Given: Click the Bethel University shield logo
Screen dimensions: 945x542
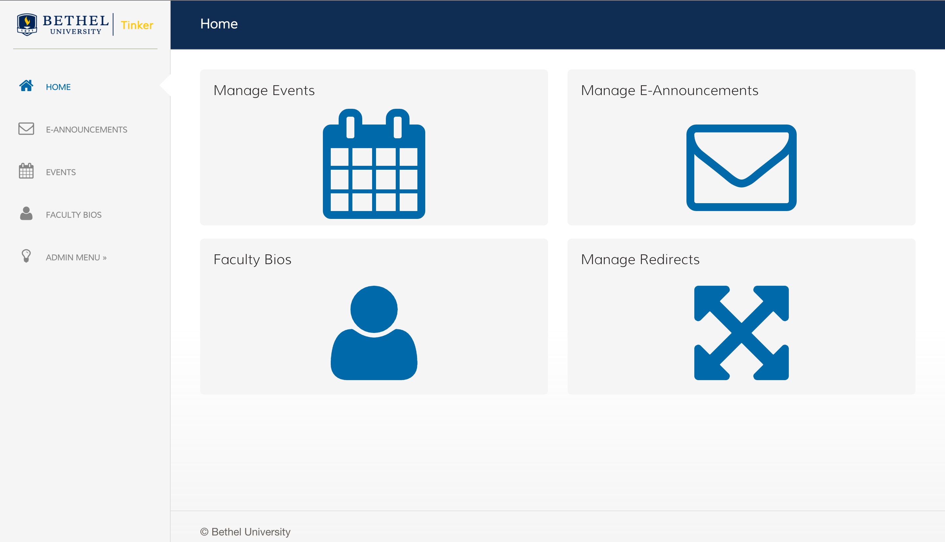Looking at the screenshot, I should [x=27, y=25].
